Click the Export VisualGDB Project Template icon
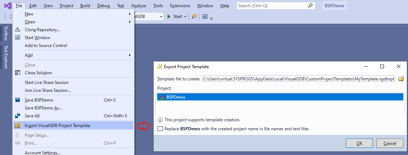This screenshot has height=155, width=408. pos(18,125)
